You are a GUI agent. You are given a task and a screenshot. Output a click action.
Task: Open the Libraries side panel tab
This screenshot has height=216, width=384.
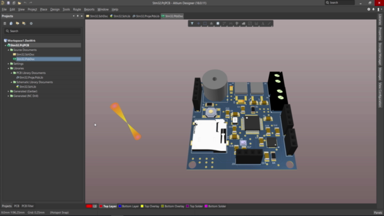click(380, 20)
